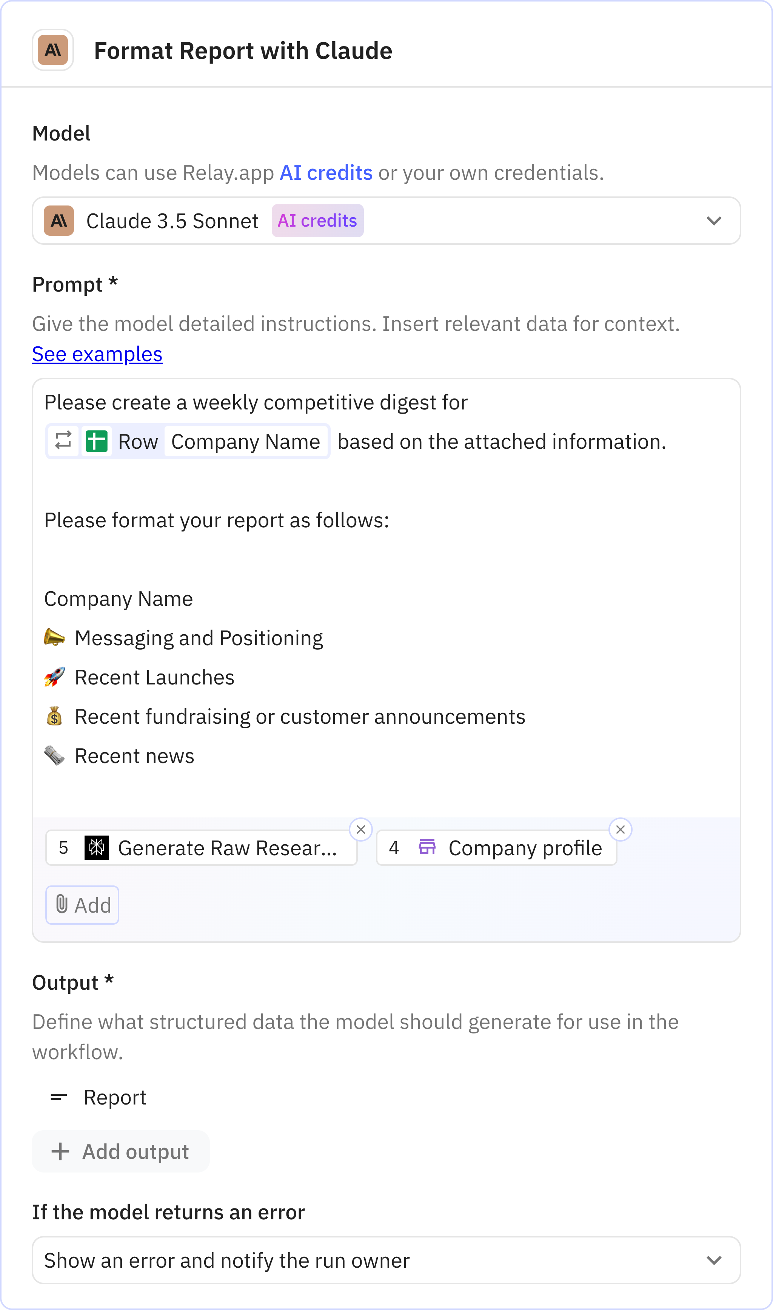
Task: Select the Report output field
Action: tap(115, 1097)
